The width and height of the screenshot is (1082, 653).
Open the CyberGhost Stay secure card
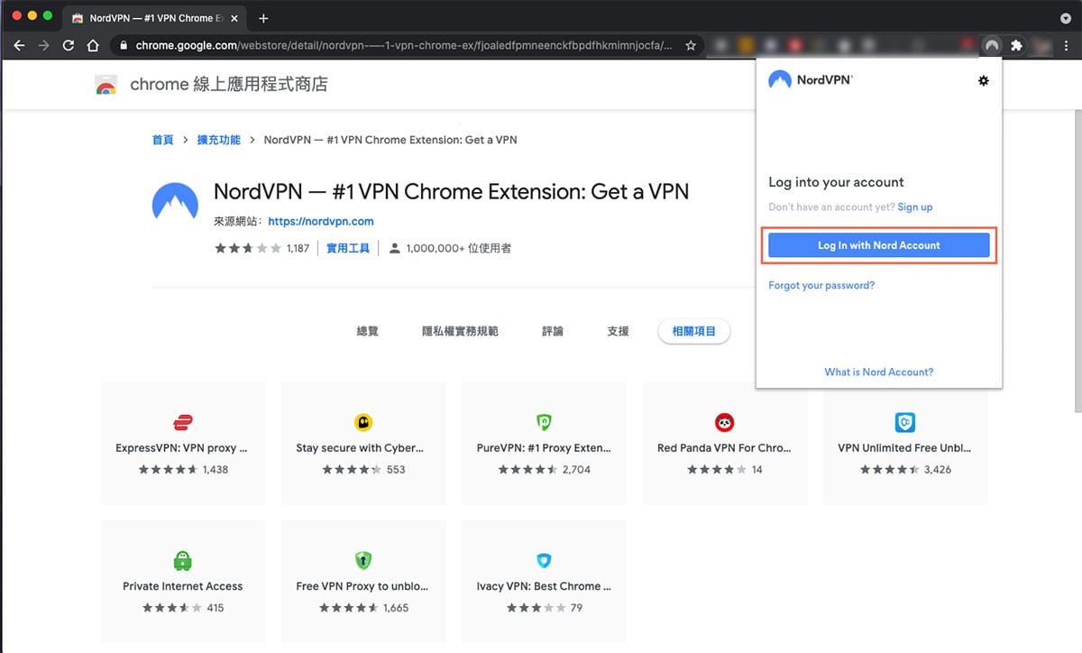pyautogui.click(x=363, y=443)
